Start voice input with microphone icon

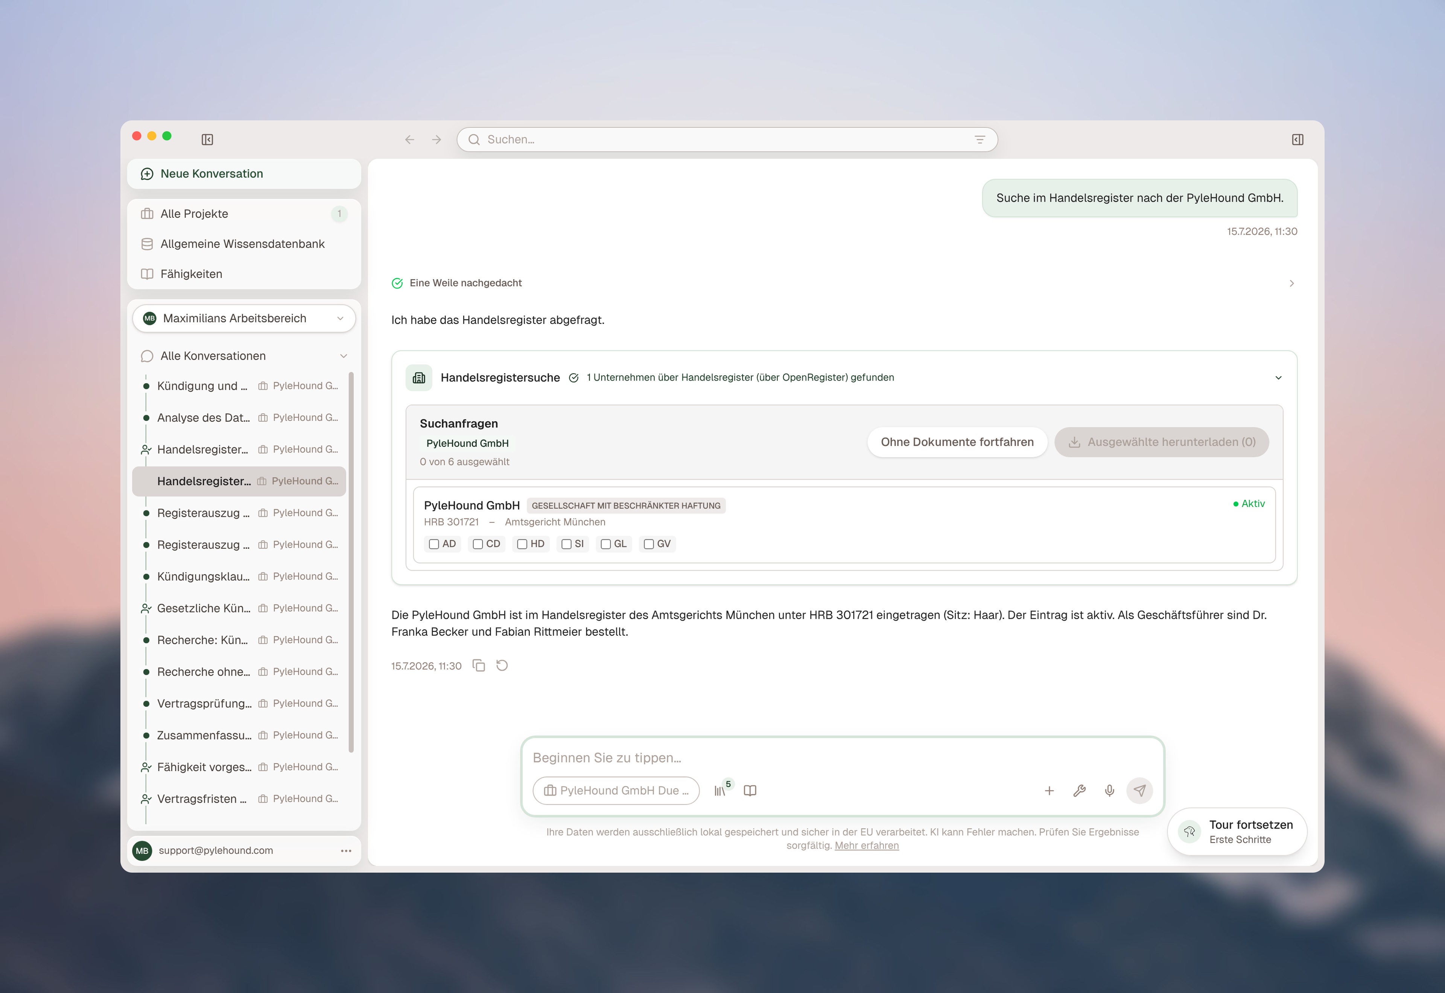point(1110,790)
